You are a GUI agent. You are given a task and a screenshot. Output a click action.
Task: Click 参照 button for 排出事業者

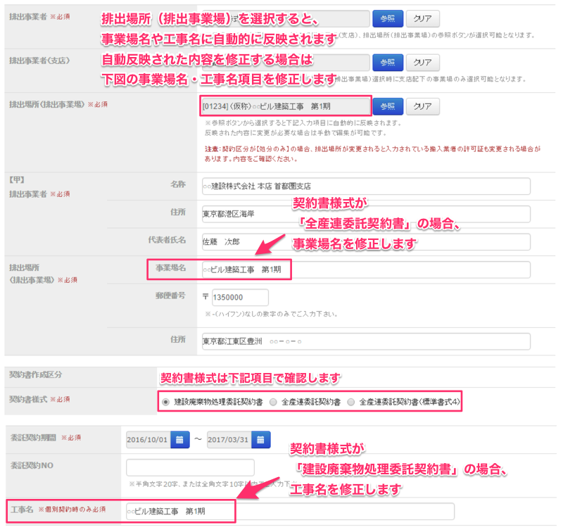pos(387,18)
